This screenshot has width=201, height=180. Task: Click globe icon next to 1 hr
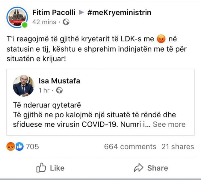[59, 90]
